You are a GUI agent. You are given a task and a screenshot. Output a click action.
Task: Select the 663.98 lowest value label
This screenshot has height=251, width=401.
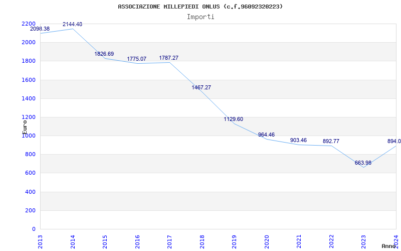tap(363, 163)
